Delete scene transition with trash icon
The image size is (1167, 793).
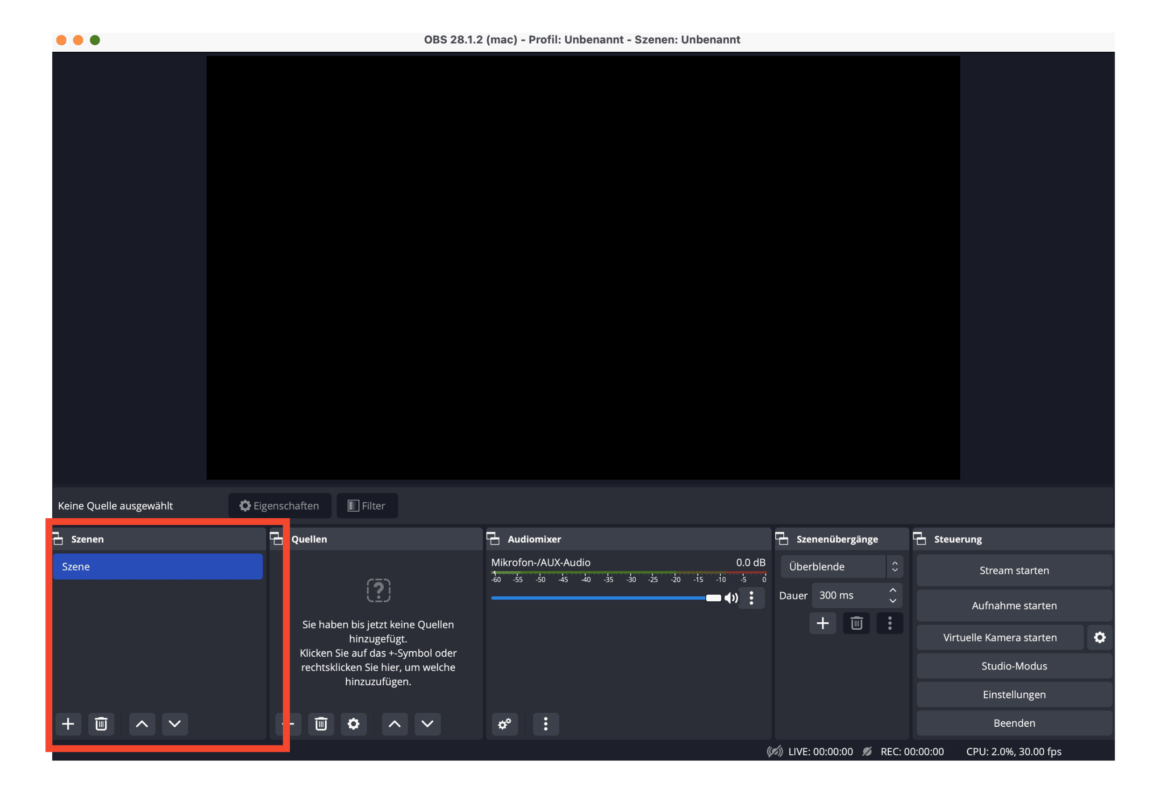856,623
